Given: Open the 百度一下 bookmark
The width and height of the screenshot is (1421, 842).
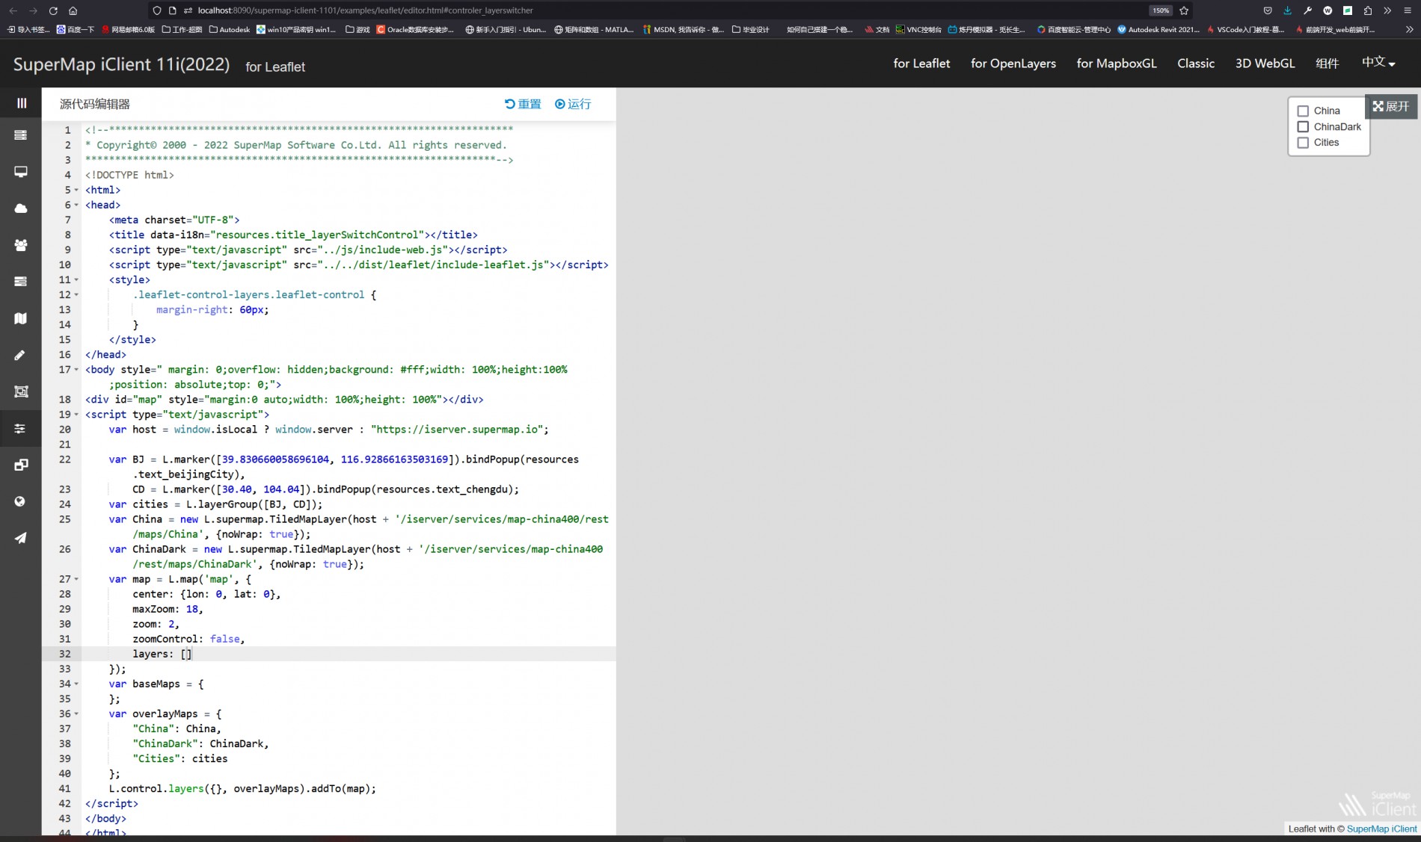Looking at the screenshot, I should click(x=76, y=30).
